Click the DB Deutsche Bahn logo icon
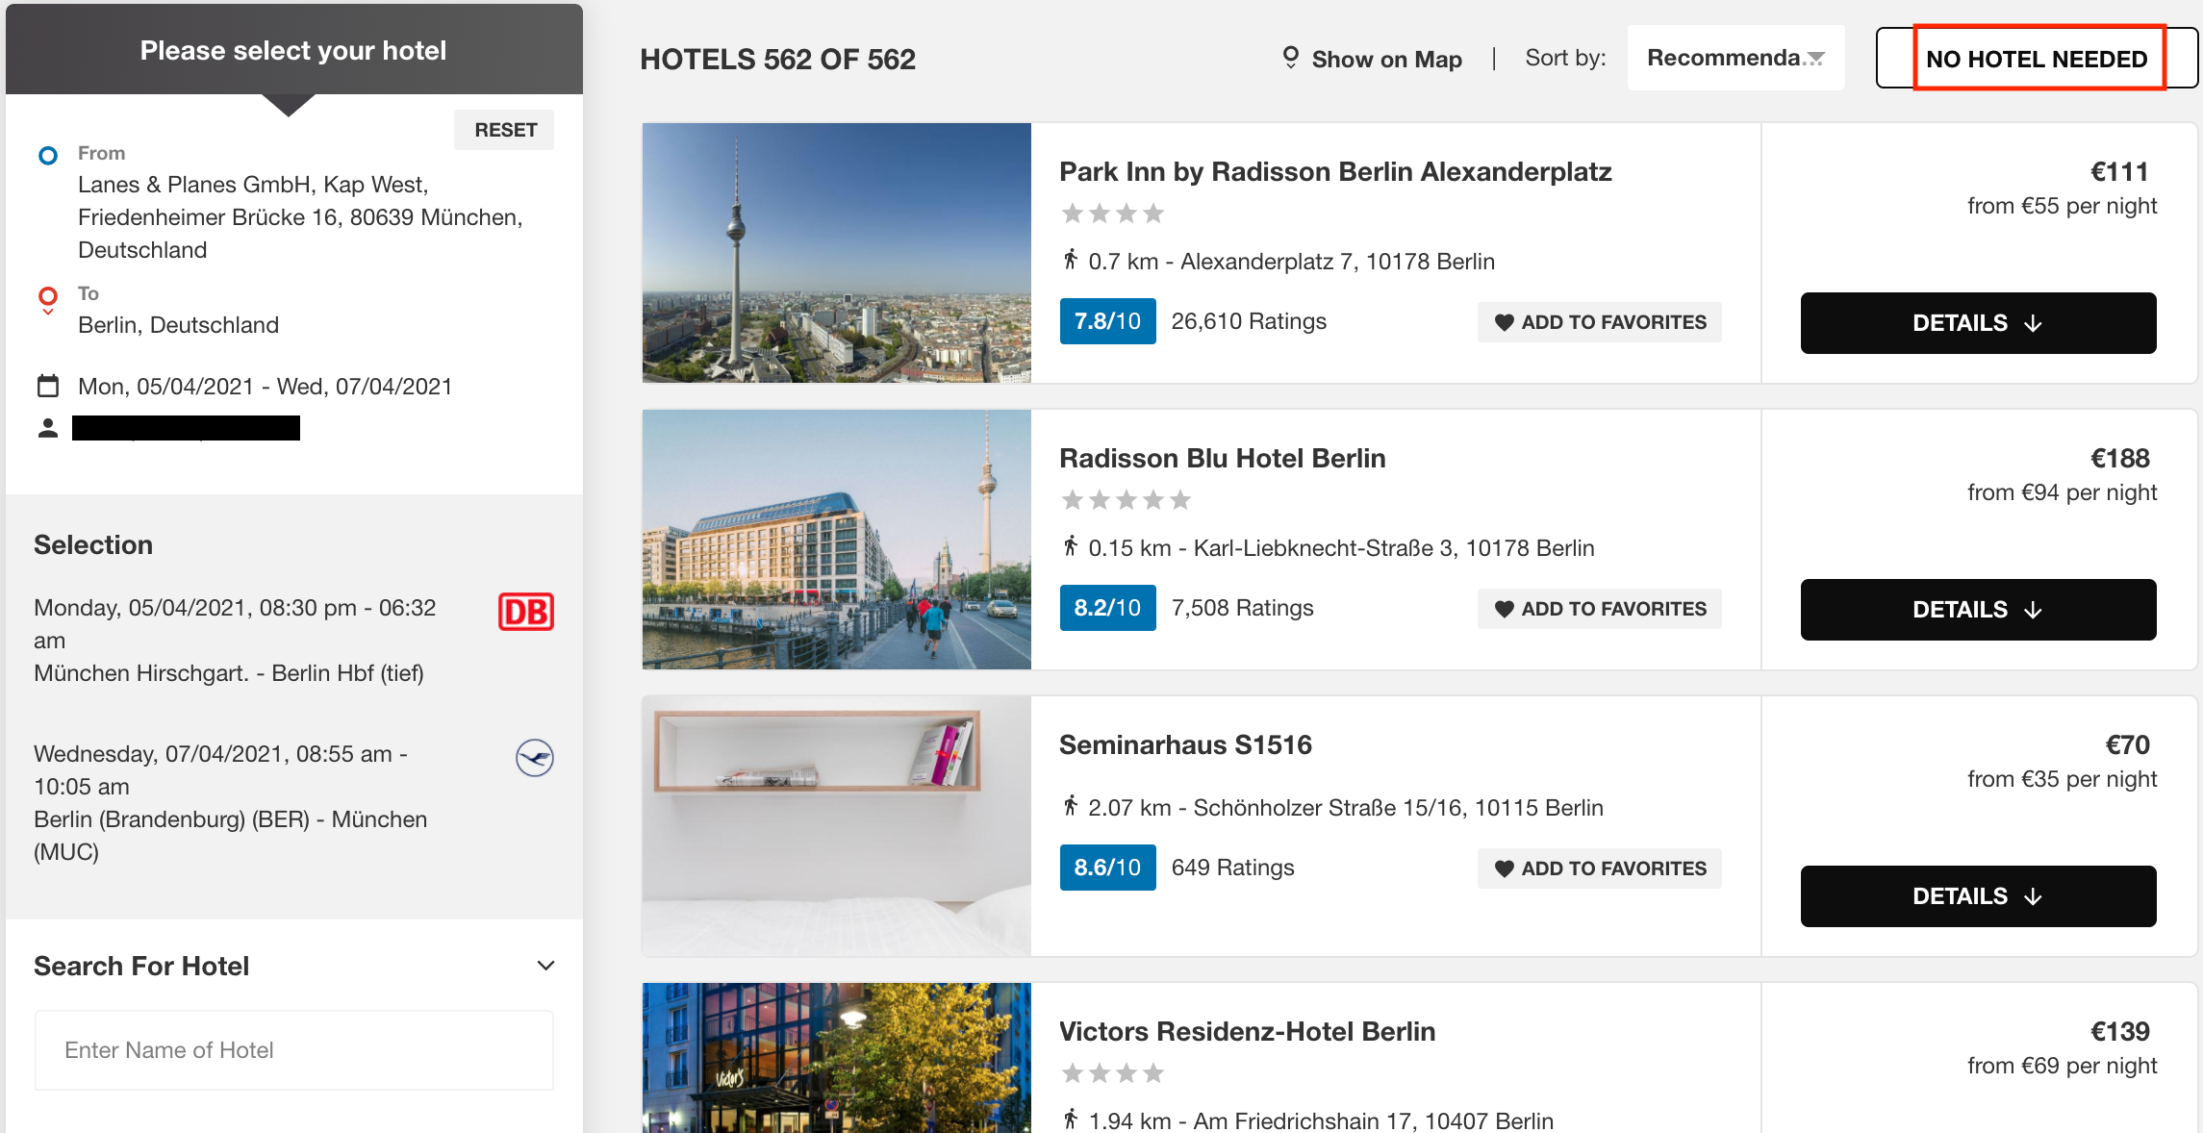Viewport: 2203px width, 1133px height. tap(526, 612)
